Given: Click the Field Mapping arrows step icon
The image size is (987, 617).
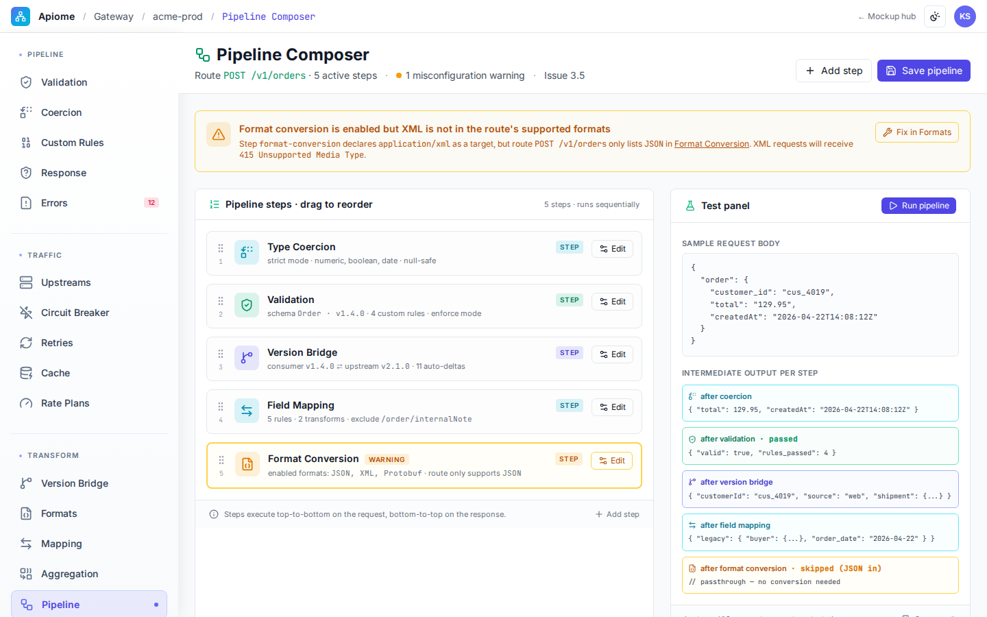Looking at the screenshot, I should 247,411.
